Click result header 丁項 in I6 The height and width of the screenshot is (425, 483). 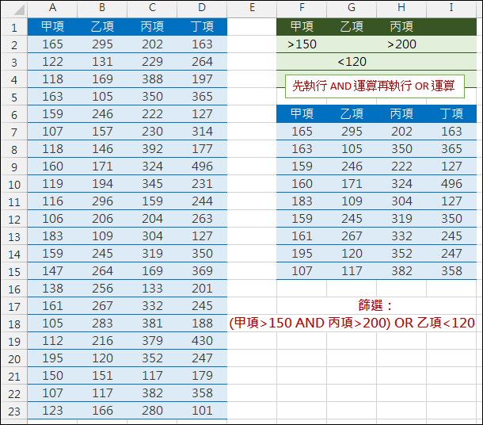tap(451, 114)
